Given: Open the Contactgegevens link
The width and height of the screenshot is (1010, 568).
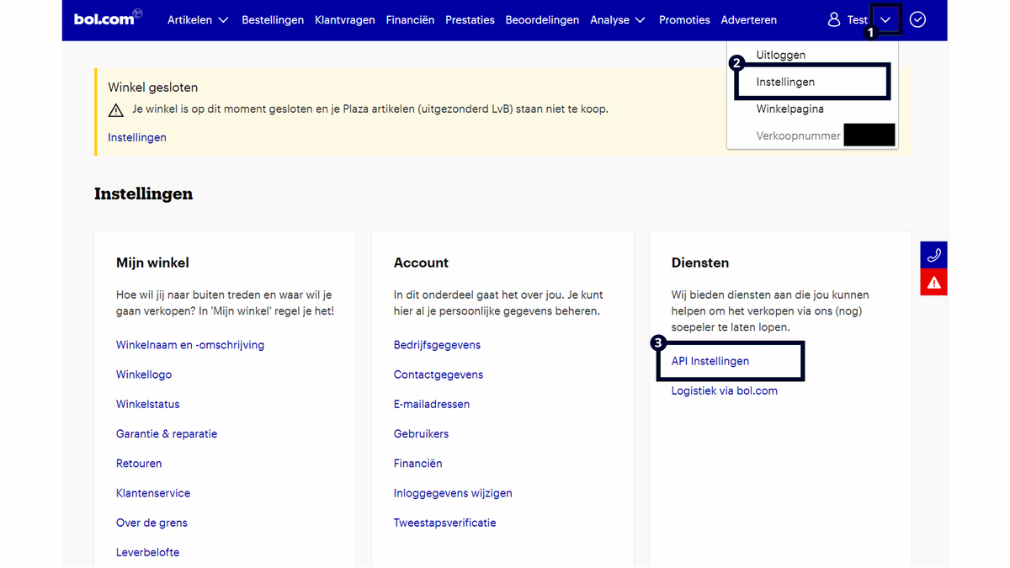Looking at the screenshot, I should 439,374.
